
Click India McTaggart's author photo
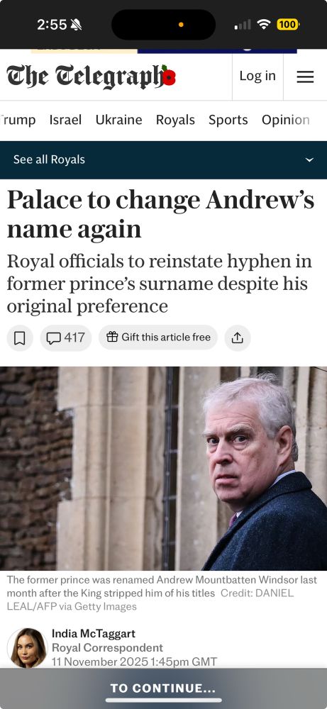pyautogui.click(x=28, y=647)
